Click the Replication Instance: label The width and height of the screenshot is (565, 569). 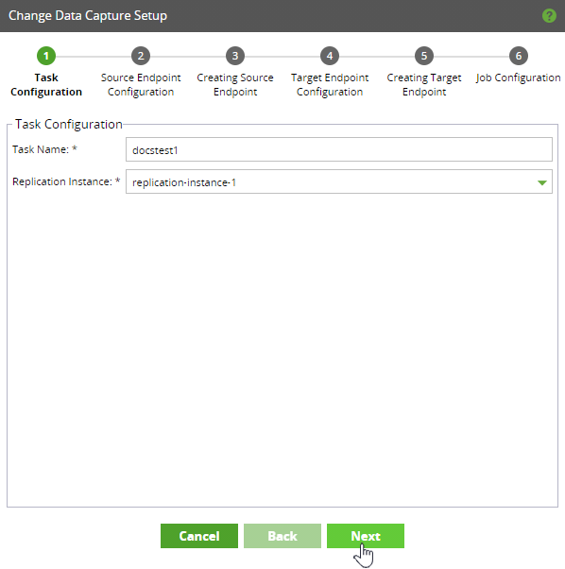click(x=66, y=181)
